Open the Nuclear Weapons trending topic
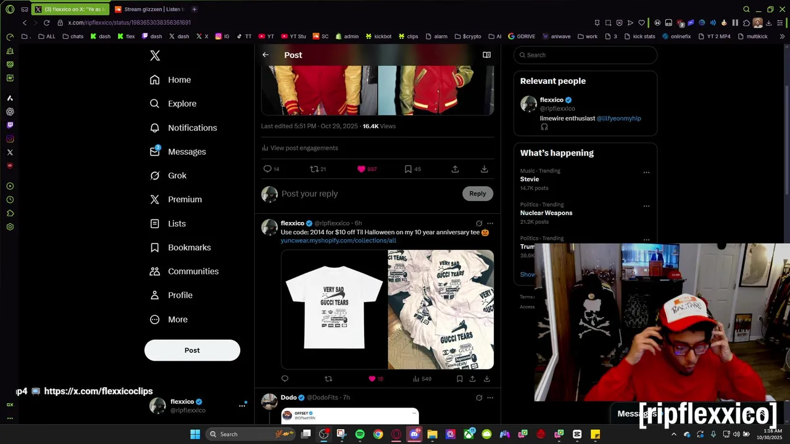Viewport: 790px width, 444px height. coord(546,213)
